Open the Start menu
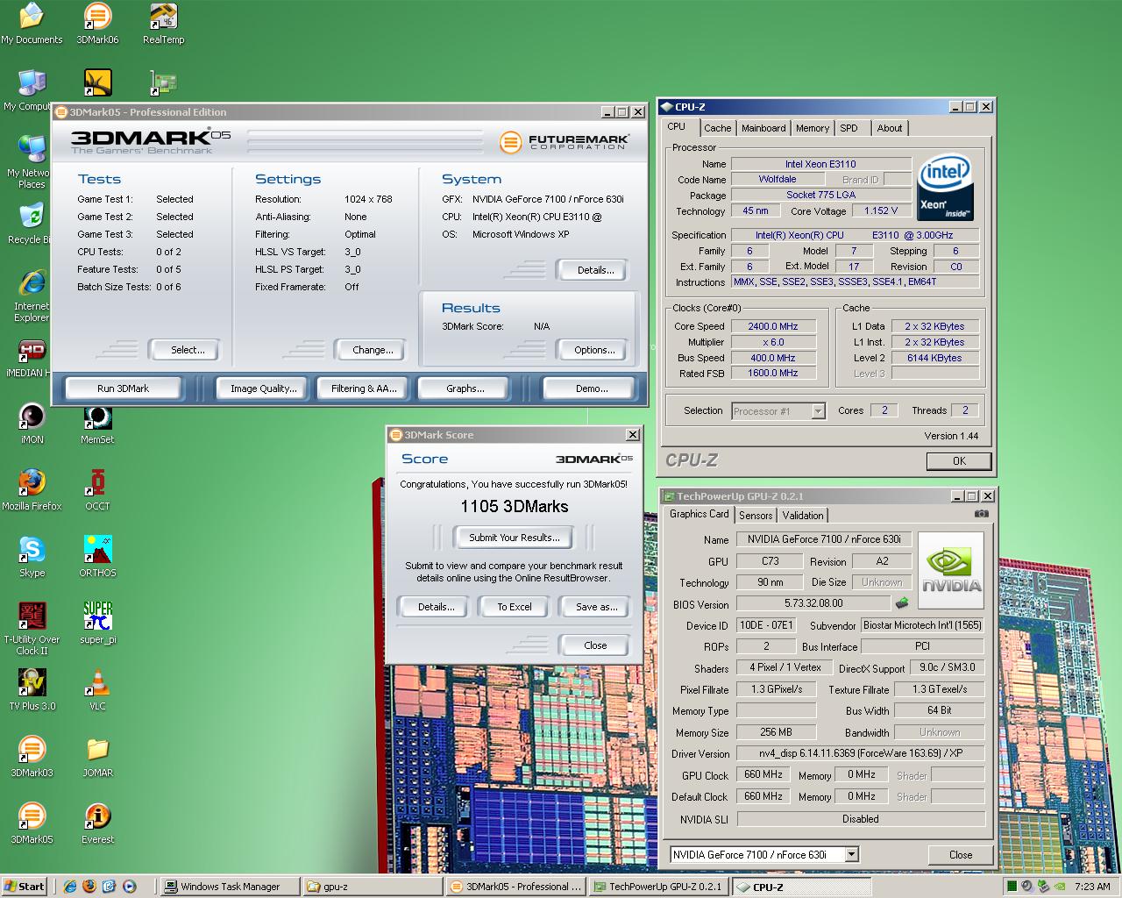 [x=25, y=887]
